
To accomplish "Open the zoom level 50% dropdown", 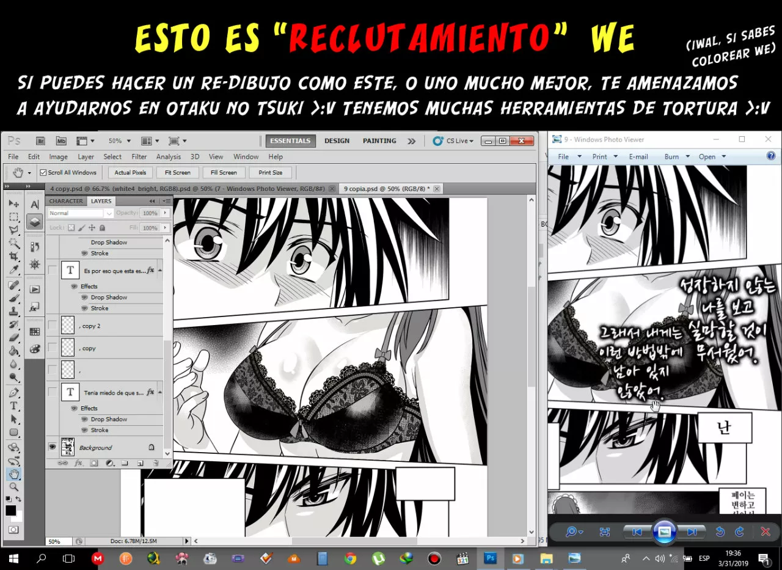I will (120, 141).
